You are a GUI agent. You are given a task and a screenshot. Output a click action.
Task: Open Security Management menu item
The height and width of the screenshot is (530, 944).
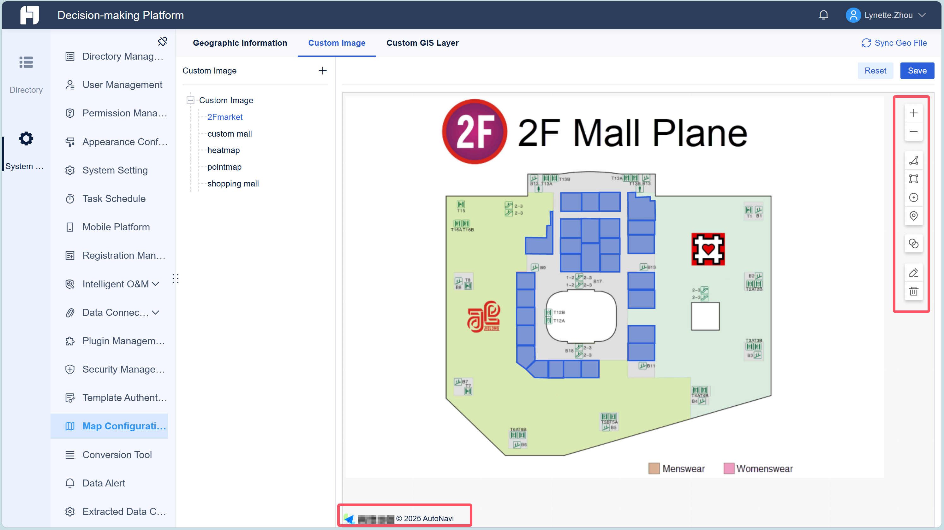coord(109,369)
